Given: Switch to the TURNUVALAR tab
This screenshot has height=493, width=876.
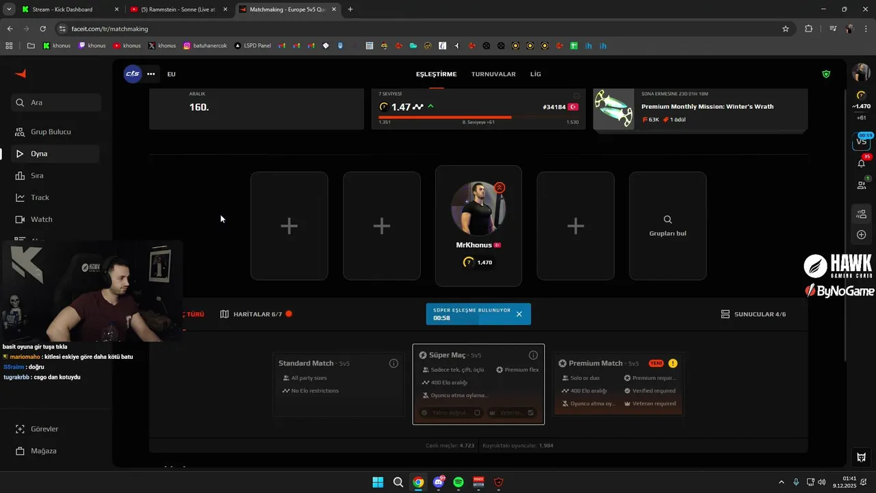Looking at the screenshot, I should coord(493,74).
